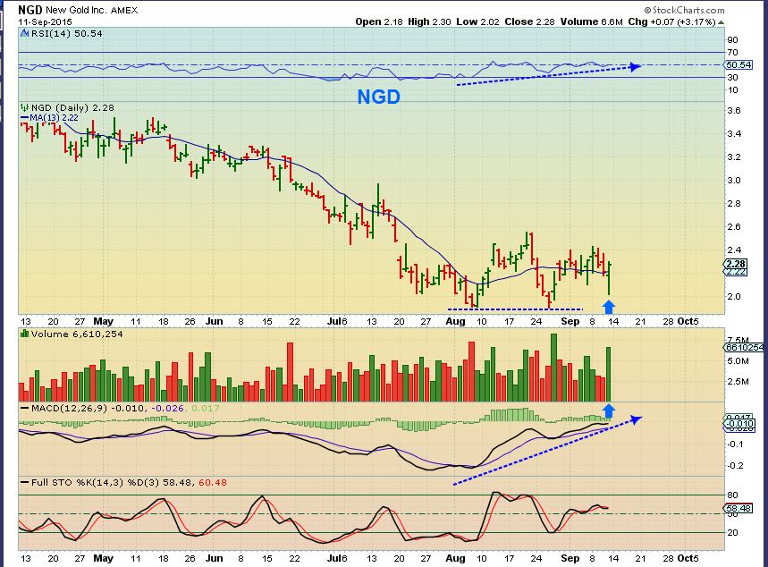Click the chart date 11-Sep-2015
This screenshot has width=768, height=567.
(x=45, y=22)
